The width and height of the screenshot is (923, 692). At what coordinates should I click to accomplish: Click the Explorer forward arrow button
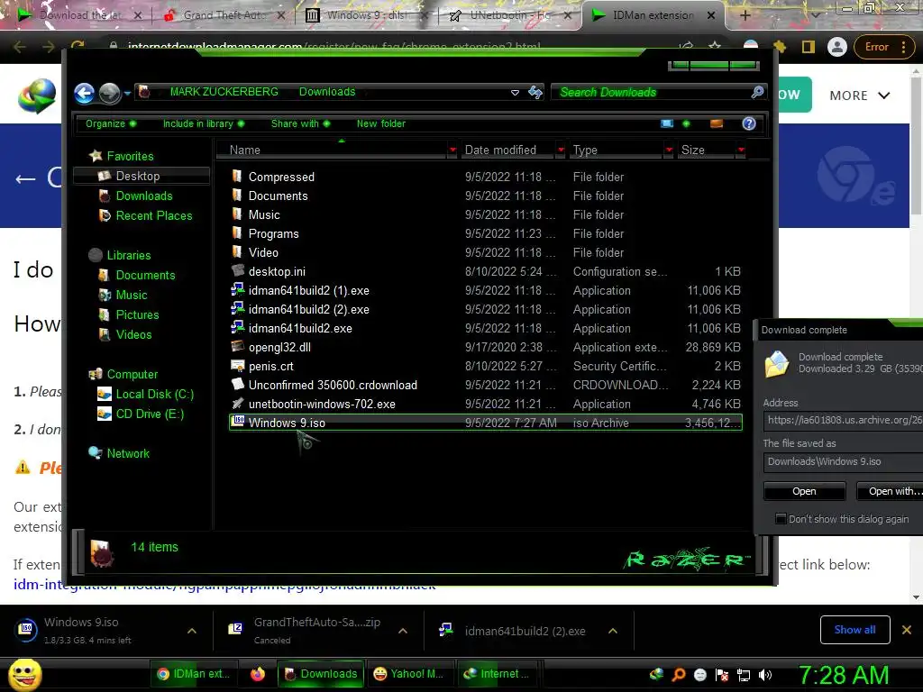pos(109,93)
